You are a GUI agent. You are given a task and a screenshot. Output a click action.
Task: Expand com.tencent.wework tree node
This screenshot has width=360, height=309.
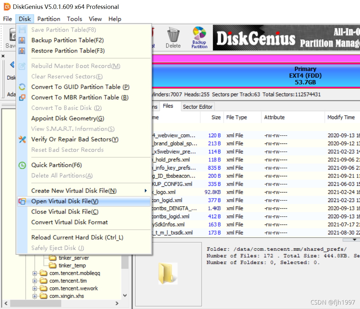tap(35, 288)
